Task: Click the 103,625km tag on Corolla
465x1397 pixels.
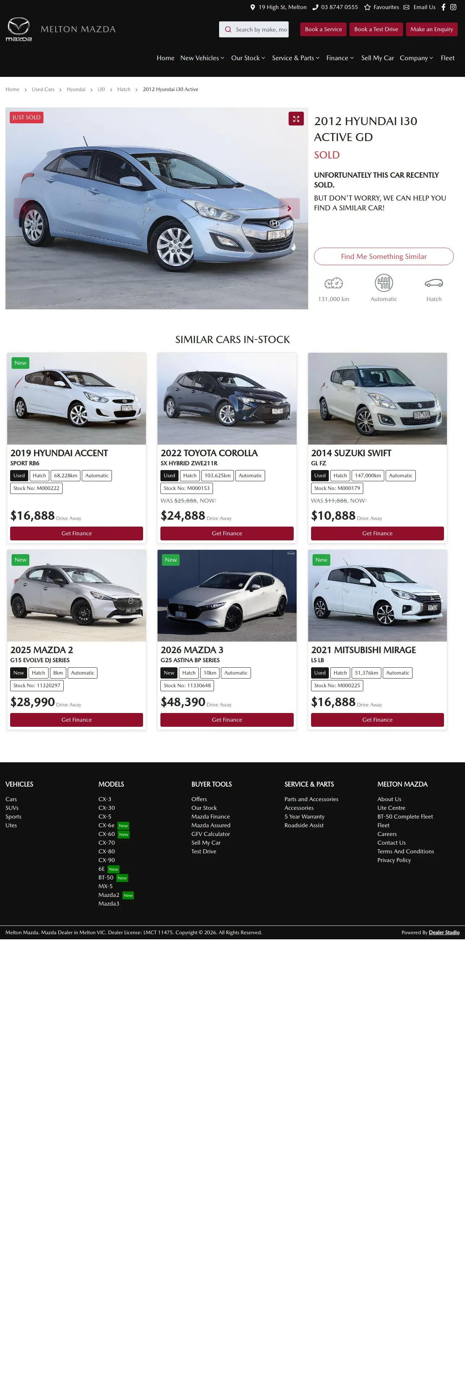Action: click(218, 475)
